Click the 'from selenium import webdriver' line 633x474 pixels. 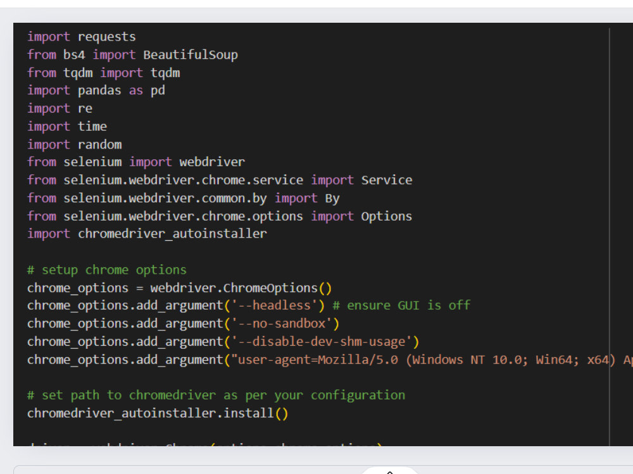136,162
